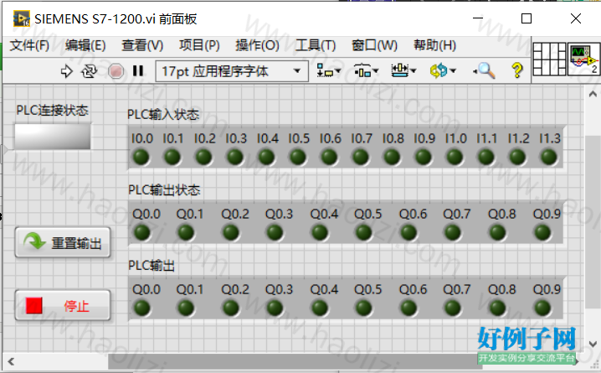Image resolution: width=601 pixels, height=373 pixels.
Task: Click the I1.0 input LED
Action: point(455,157)
